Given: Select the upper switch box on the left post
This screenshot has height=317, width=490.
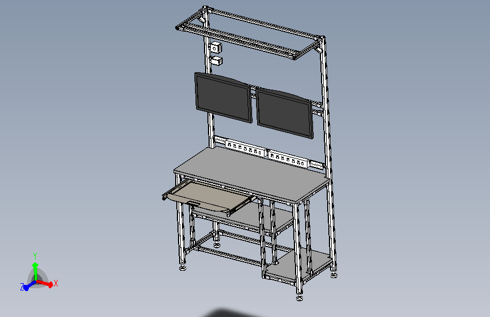Looking at the screenshot, I should (216, 48).
